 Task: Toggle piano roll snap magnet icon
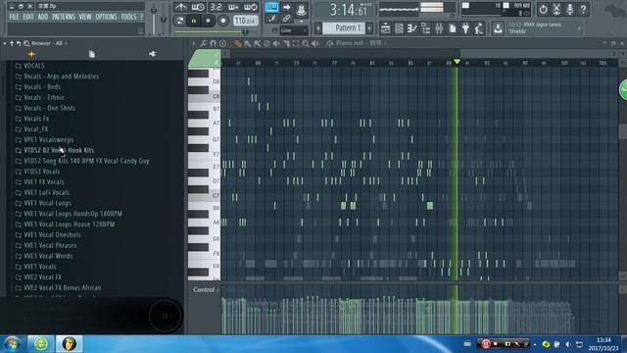tap(214, 43)
